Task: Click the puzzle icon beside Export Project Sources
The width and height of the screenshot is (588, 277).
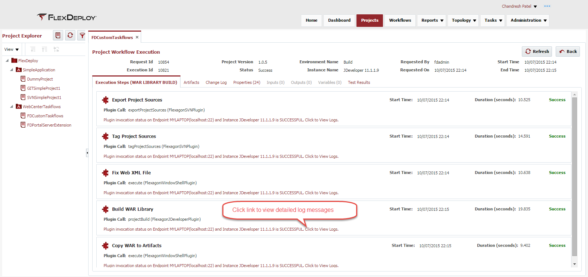Action: tap(105, 100)
